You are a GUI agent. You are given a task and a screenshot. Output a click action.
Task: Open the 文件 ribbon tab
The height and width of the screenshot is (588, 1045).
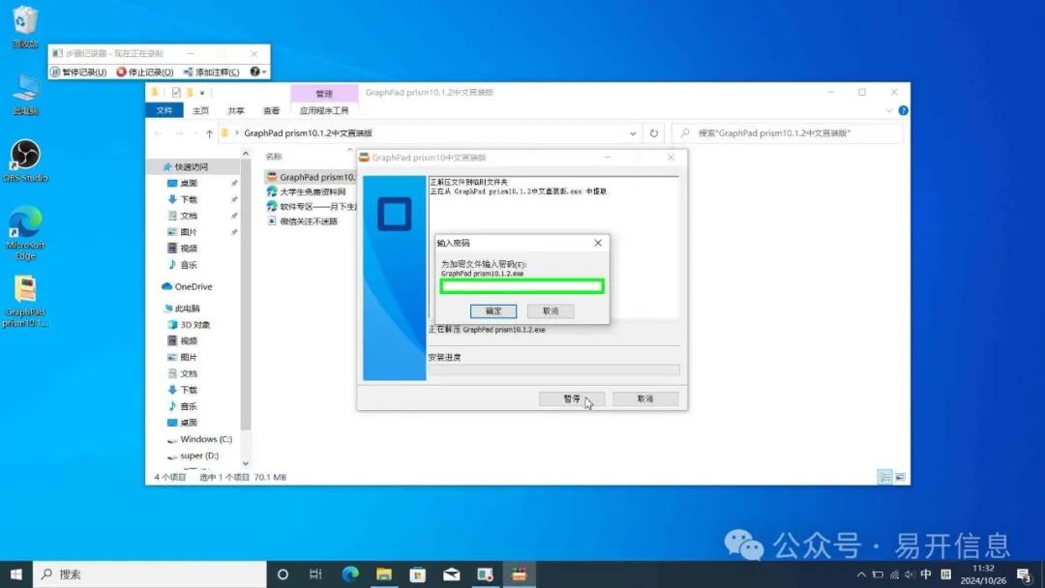pyautogui.click(x=164, y=110)
